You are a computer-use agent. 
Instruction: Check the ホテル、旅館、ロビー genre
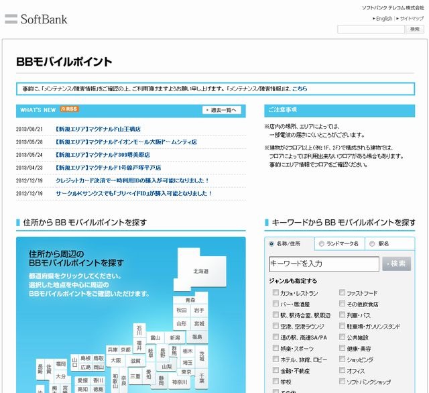[275, 359]
